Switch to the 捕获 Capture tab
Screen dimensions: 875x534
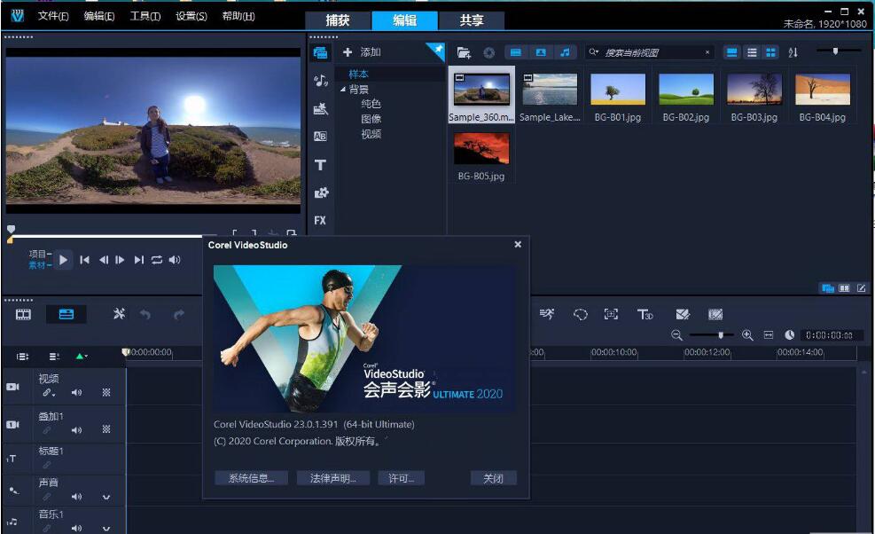(x=338, y=20)
